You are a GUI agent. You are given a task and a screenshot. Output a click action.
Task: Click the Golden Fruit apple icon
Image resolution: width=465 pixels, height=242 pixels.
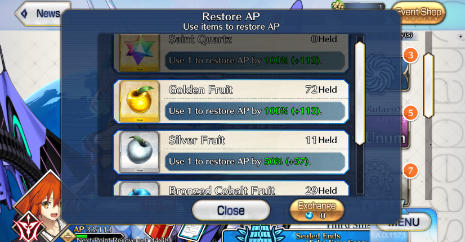tap(140, 102)
